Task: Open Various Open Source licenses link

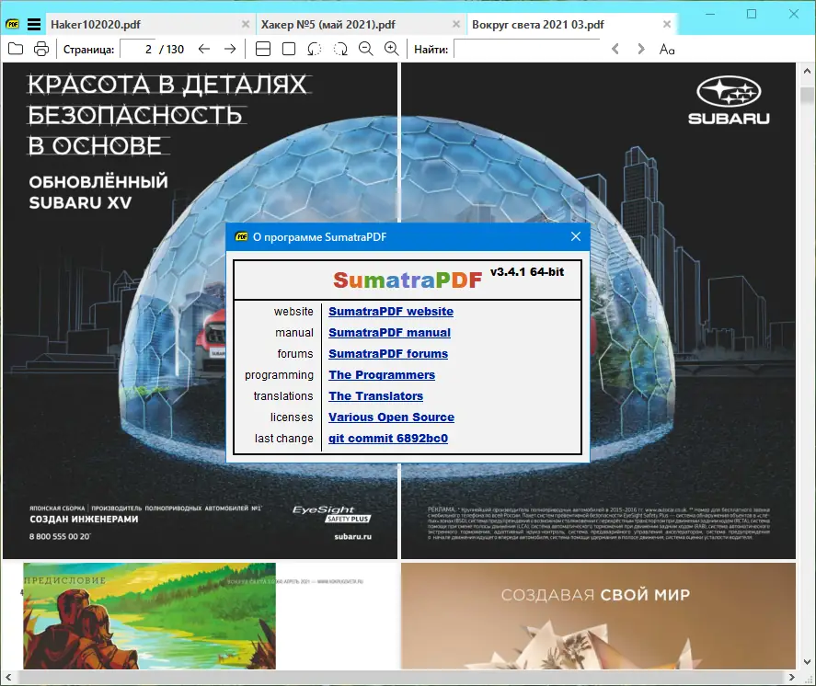Action: [391, 417]
